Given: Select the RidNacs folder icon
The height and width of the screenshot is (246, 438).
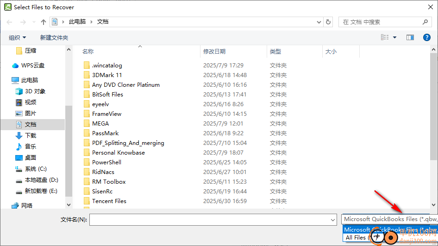Looking at the screenshot, I should [x=87, y=172].
